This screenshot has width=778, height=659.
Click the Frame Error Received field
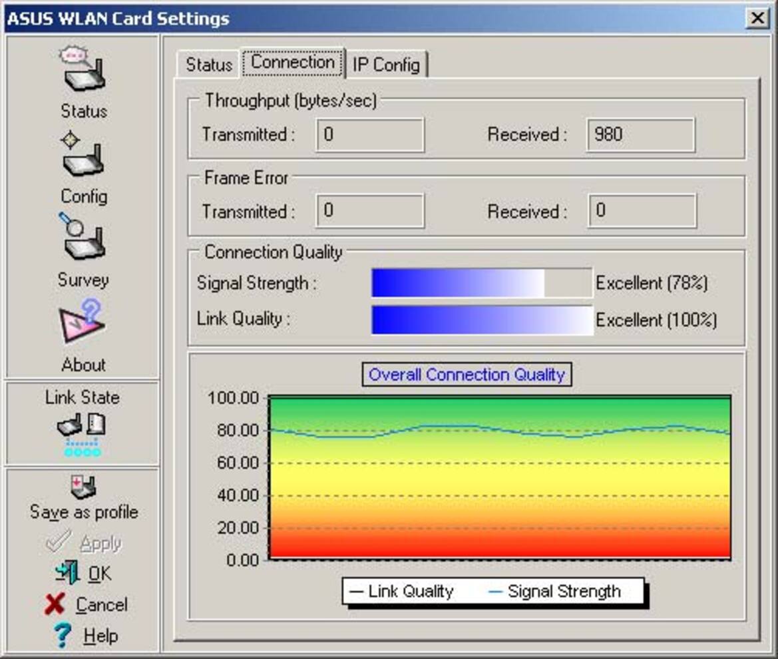coord(642,211)
